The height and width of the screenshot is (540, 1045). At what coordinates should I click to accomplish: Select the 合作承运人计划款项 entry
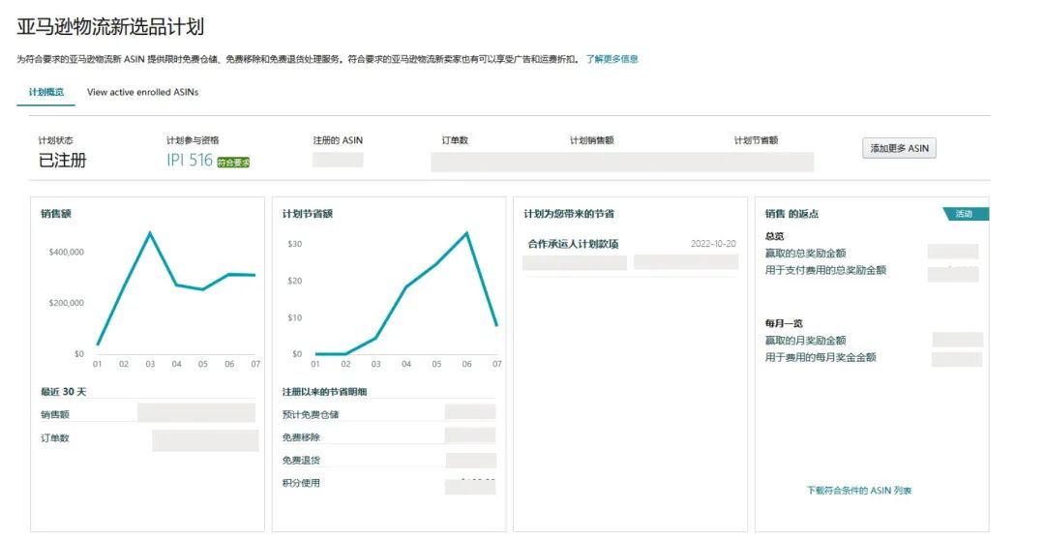(573, 244)
